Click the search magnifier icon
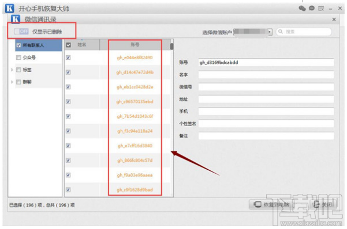Viewport: 347px width, 229px height. coord(281,32)
